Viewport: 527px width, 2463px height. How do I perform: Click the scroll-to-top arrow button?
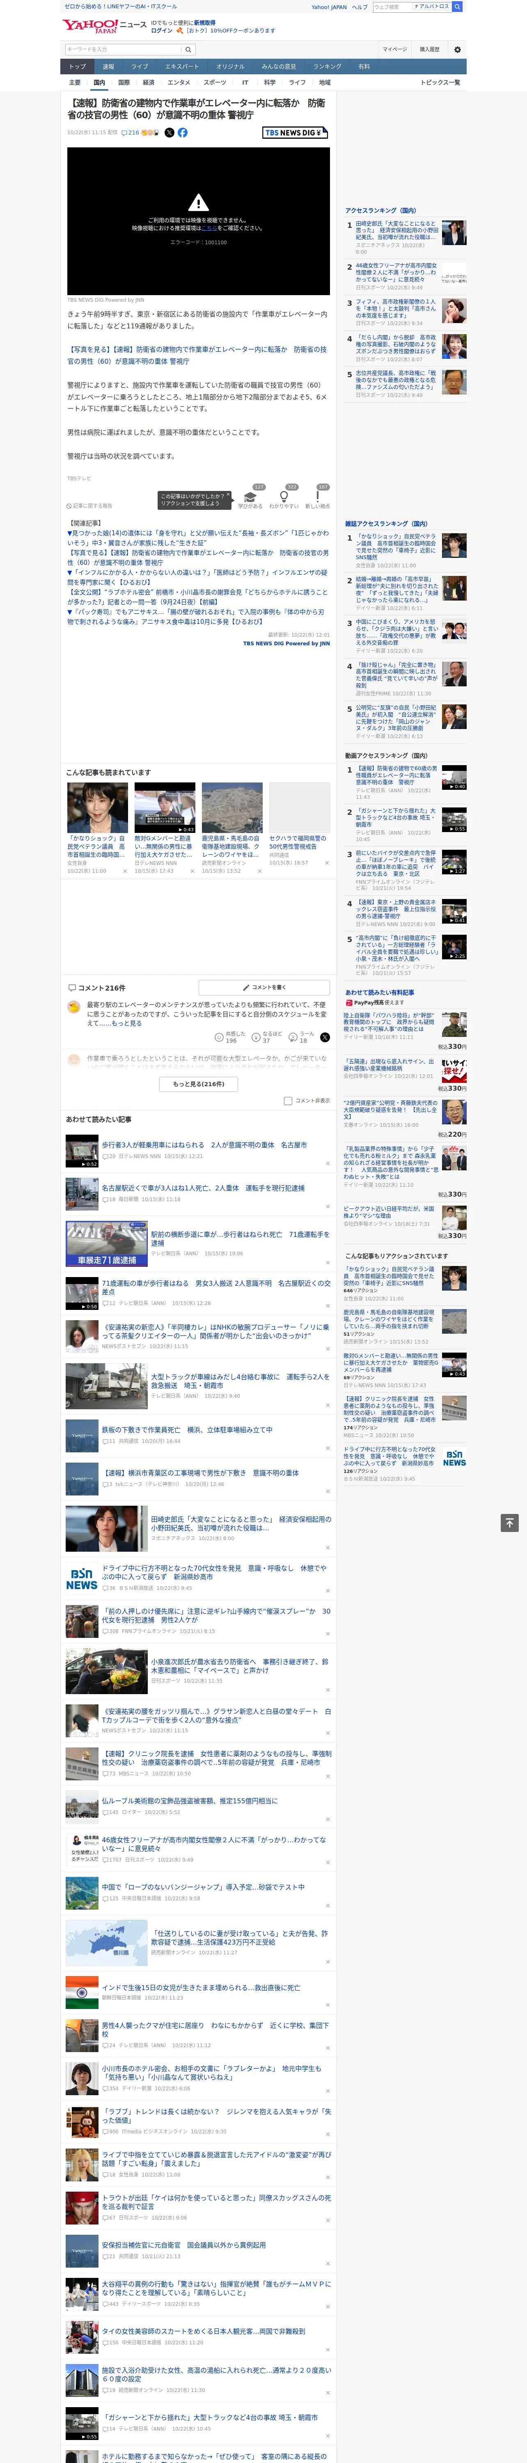pos(510,1523)
